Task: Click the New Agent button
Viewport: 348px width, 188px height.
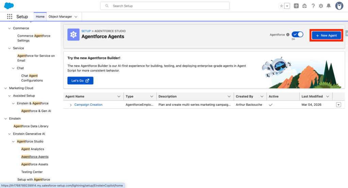Action: pyautogui.click(x=326, y=35)
